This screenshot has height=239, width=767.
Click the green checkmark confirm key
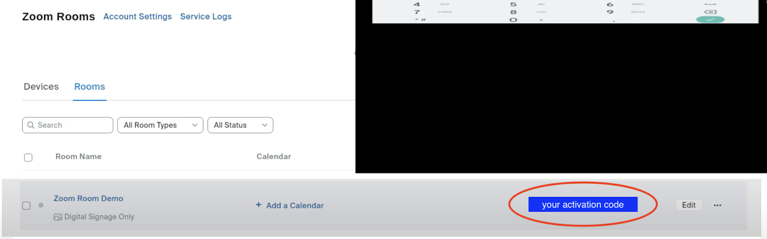pos(710,20)
